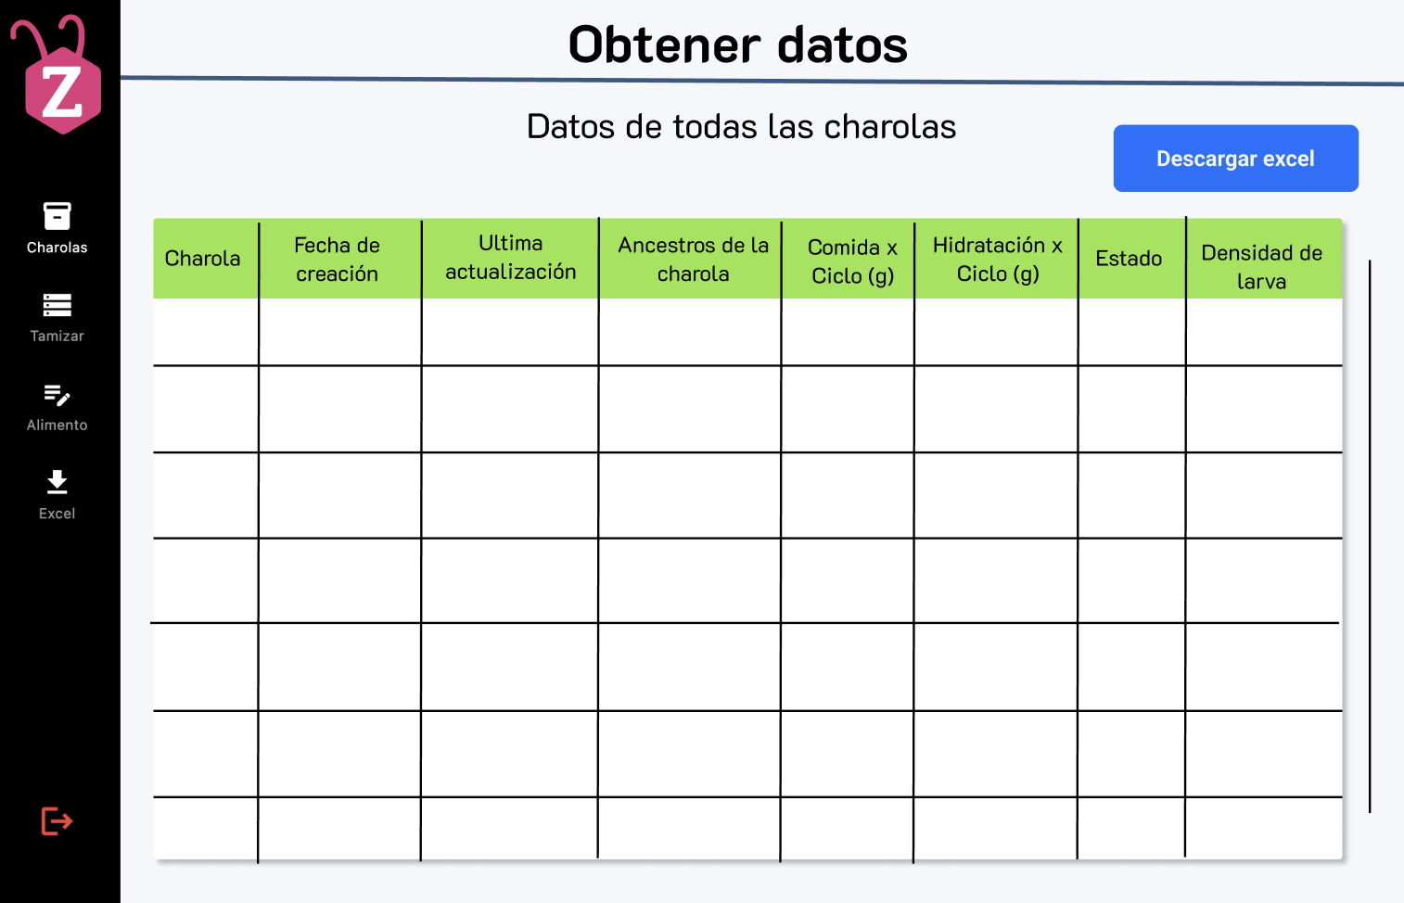
Task: Open the Alimento edit-list icon
Action: pos(57,395)
